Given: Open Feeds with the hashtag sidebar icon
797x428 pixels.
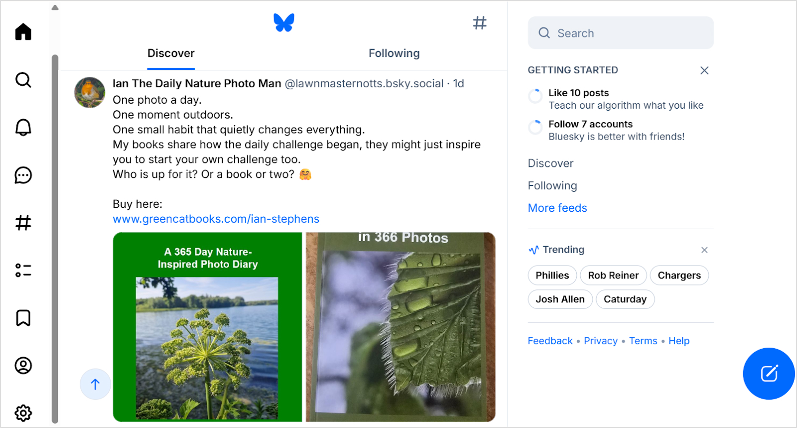Looking at the screenshot, I should [x=22, y=223].
